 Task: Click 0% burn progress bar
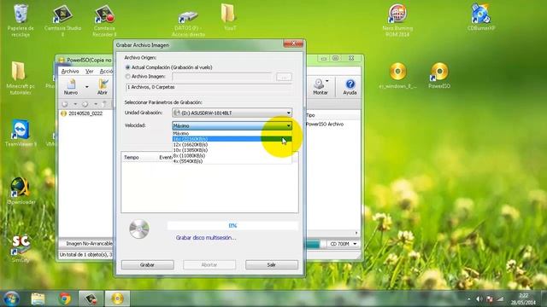pos(232,225)
